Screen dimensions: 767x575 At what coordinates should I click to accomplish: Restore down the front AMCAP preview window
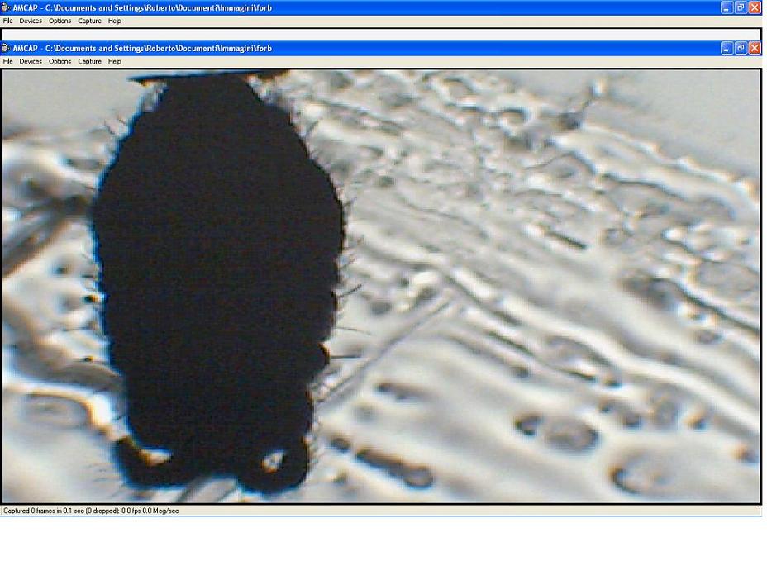[741, 48]
